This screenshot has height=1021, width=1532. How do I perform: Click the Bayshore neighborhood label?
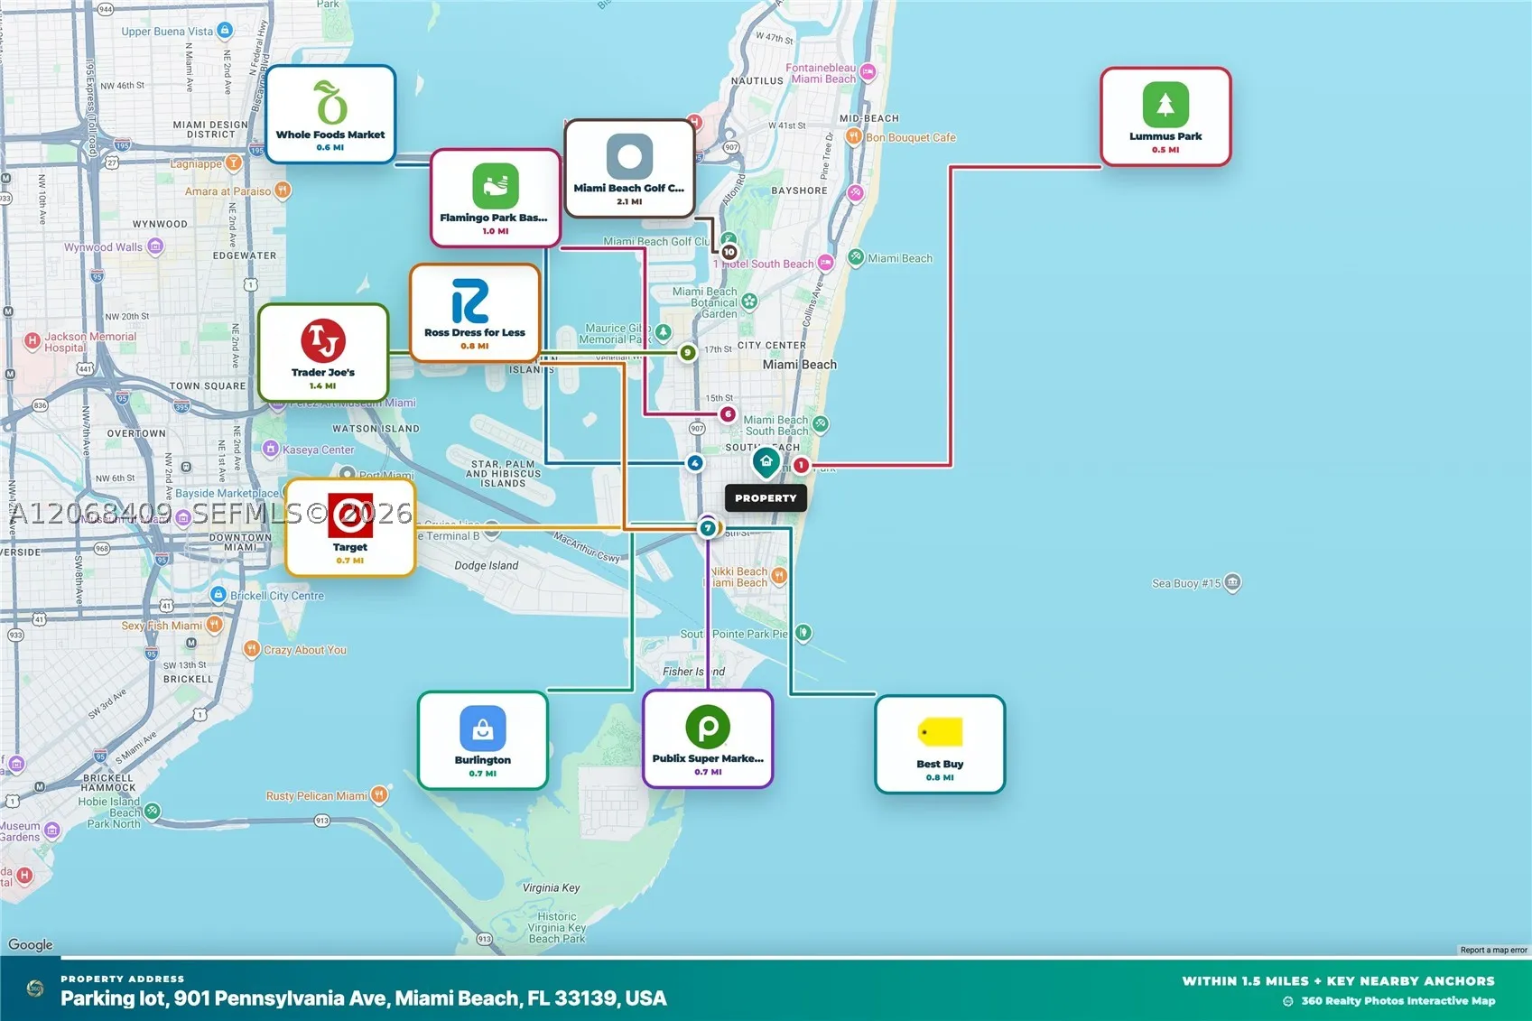pos(799,190)
